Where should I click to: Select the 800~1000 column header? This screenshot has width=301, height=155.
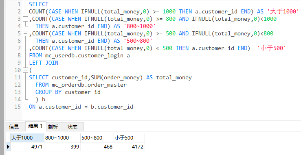point(62,138)
